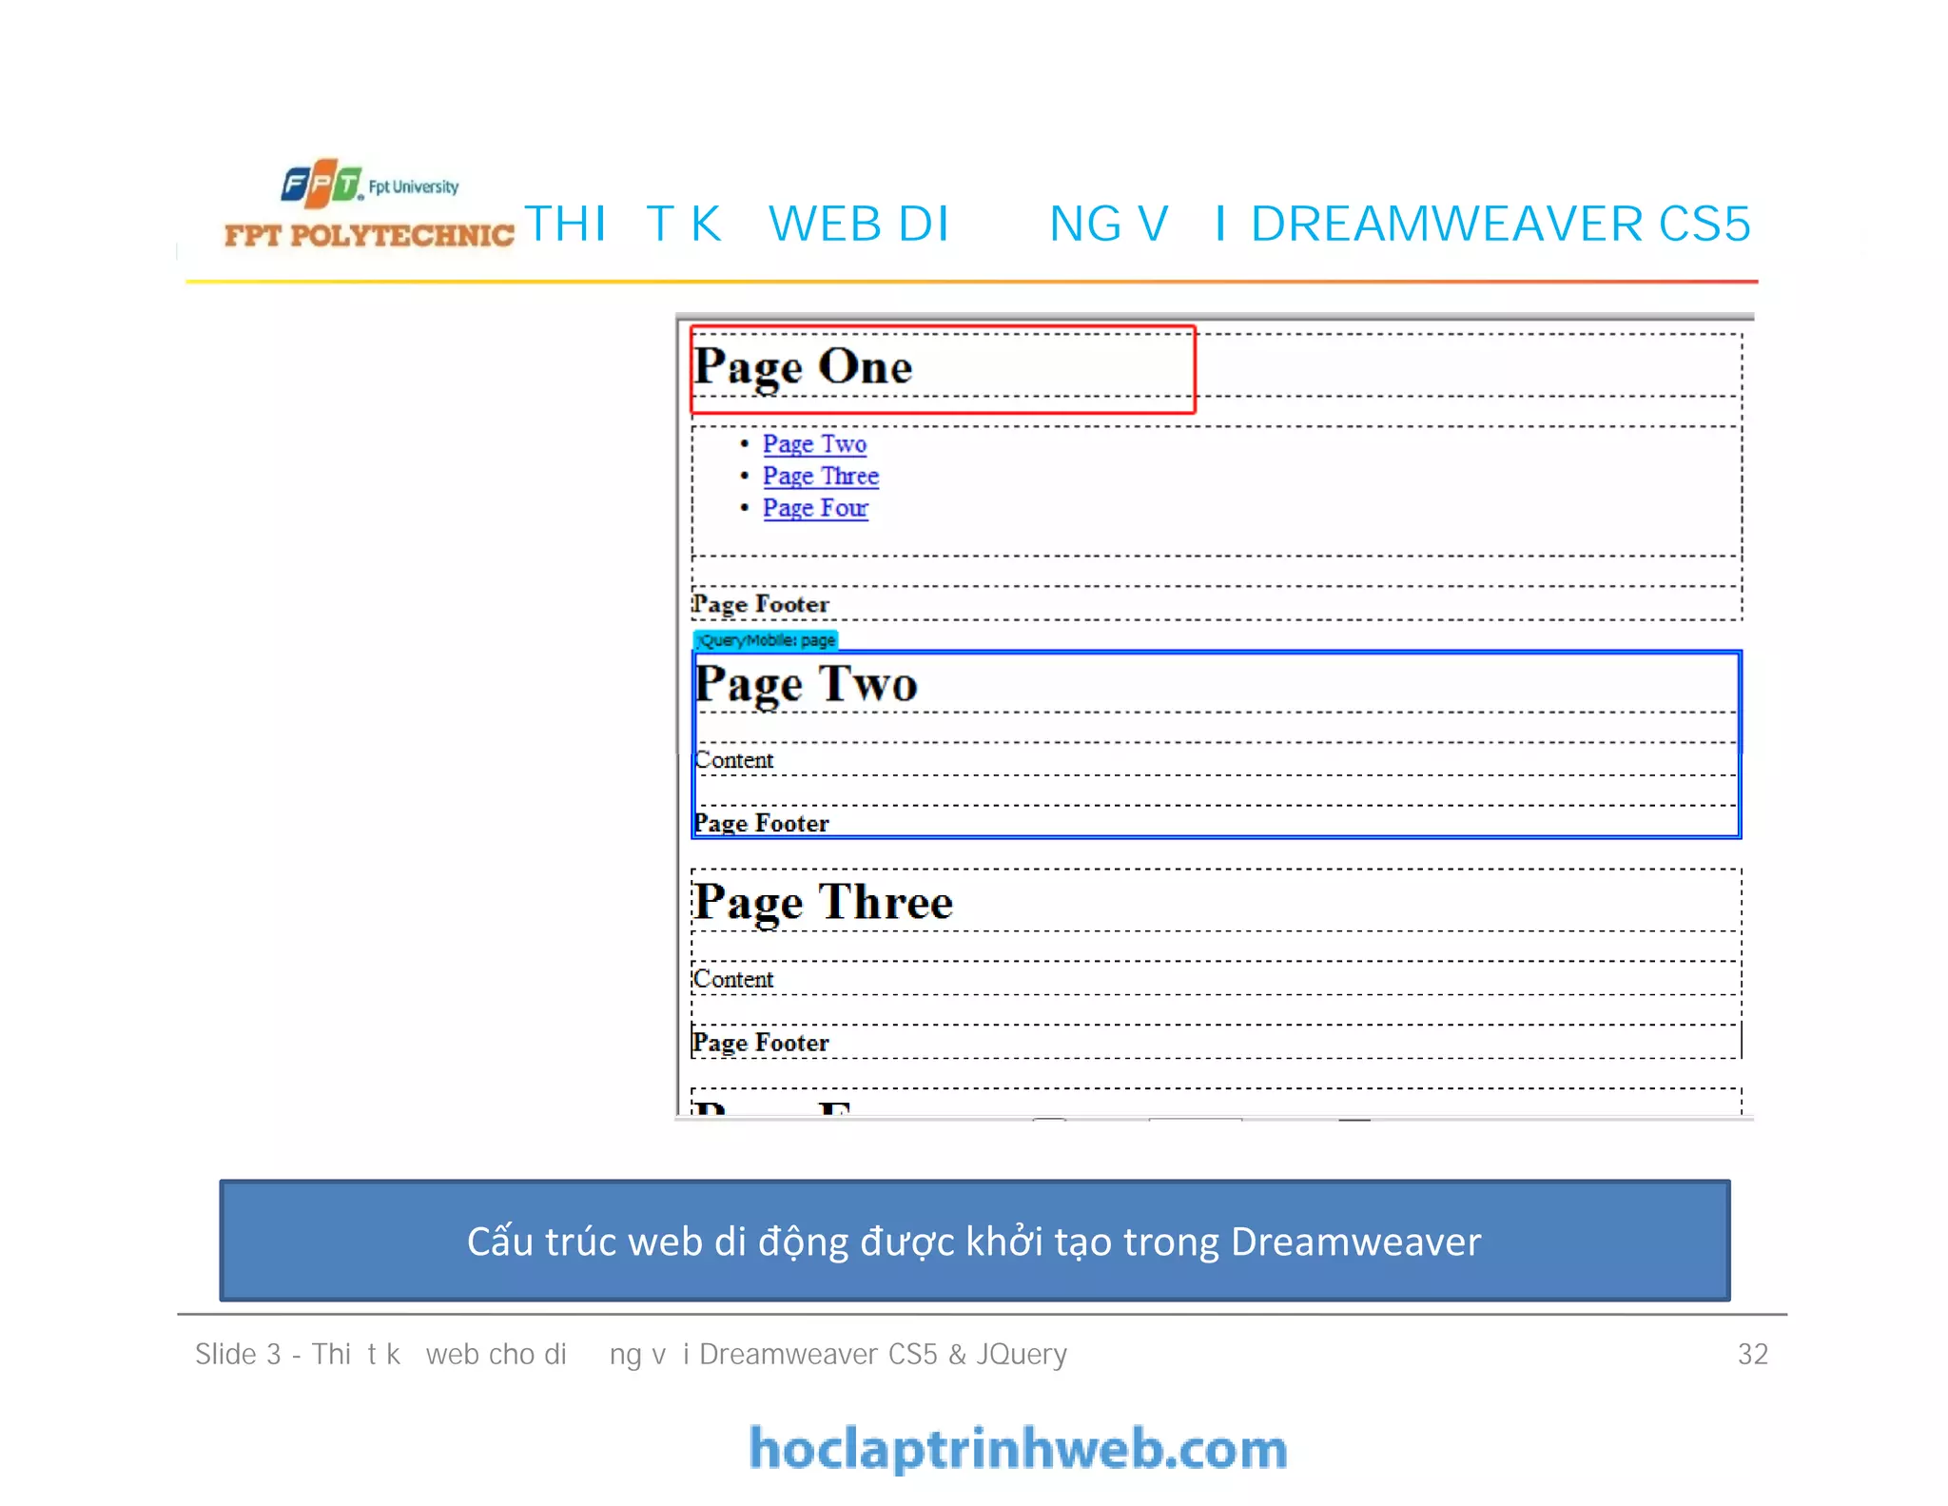Click the hoclaptrinhweb.com link text
This screenshot has width=1948, height=1506.
(1018, 1449)
